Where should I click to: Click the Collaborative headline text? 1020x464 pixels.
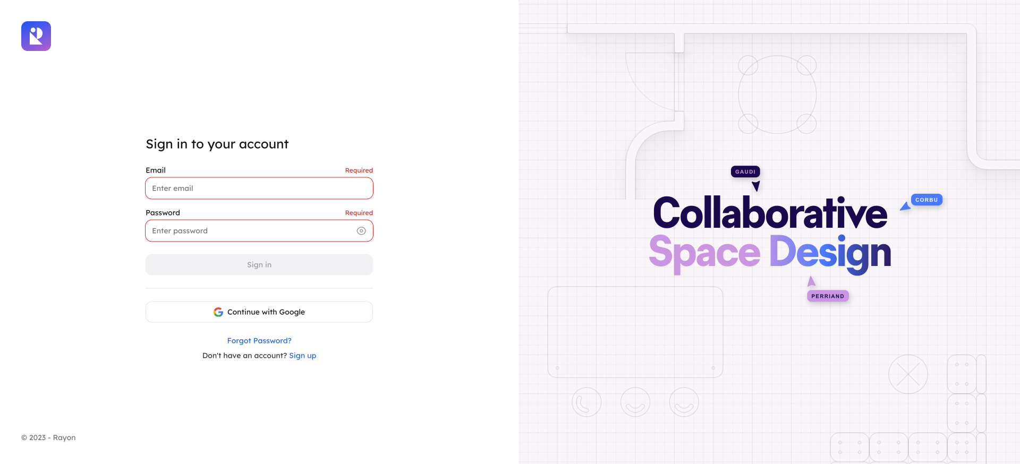coord(770,213)
